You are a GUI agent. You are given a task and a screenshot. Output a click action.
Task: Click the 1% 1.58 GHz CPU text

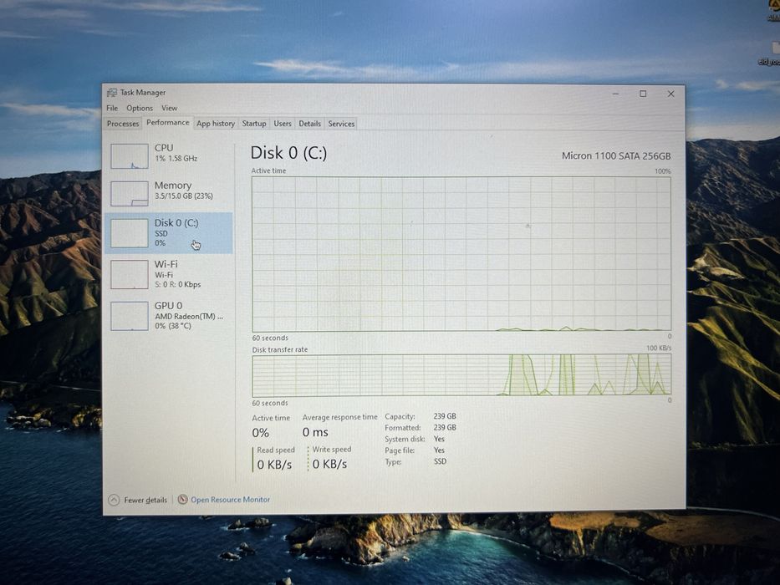coord(176,159)
